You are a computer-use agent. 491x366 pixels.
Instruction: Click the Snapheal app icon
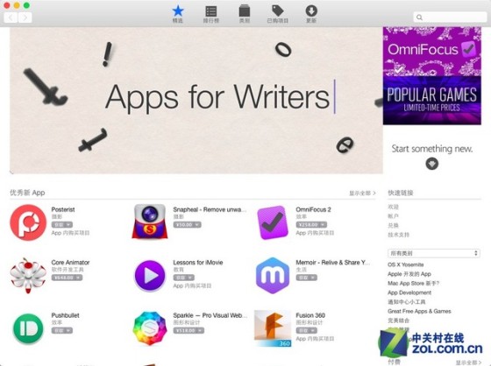[x=150, y=222]
